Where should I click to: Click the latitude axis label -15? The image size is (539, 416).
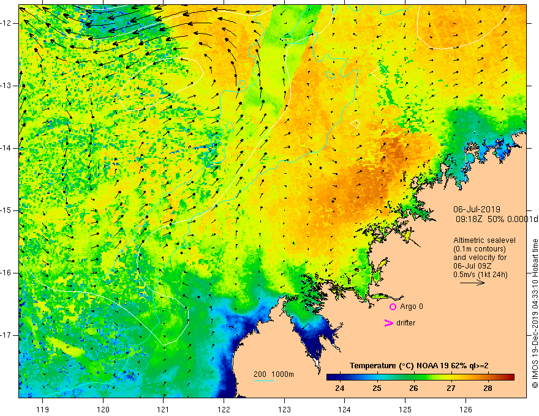coord(6,210)
